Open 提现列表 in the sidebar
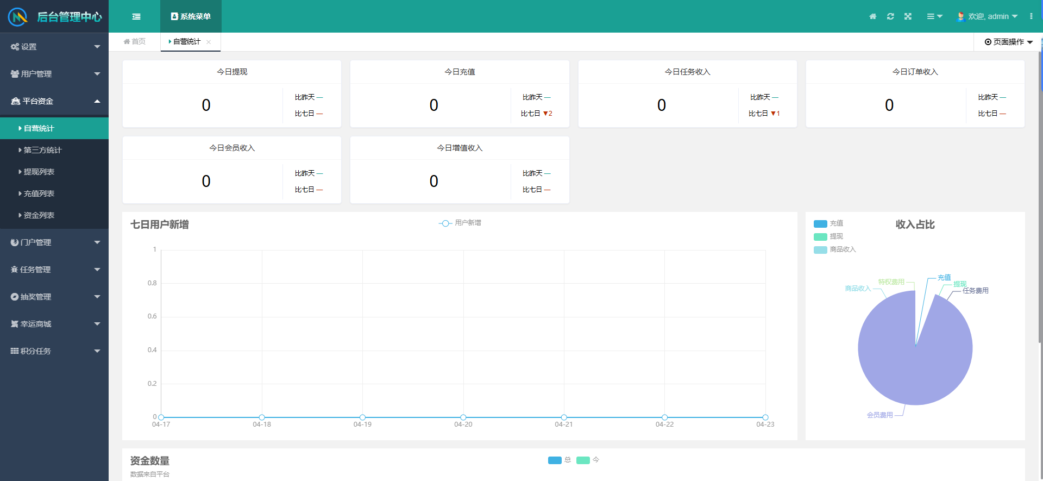The image size is (1043, 481). 39,172
